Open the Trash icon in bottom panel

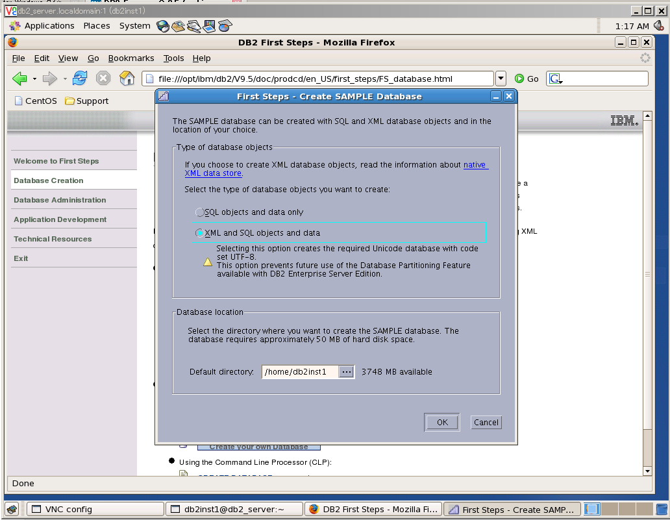(662, 510)
